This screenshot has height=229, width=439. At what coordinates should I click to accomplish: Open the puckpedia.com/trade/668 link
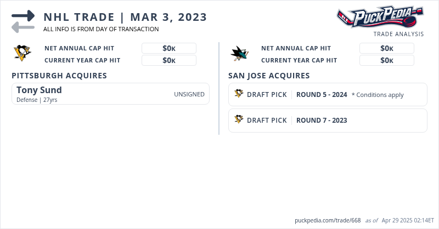click(x=328, y=220)
